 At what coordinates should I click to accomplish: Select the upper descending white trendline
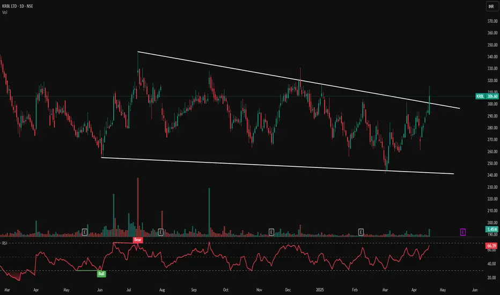click(x=298, y=80)
